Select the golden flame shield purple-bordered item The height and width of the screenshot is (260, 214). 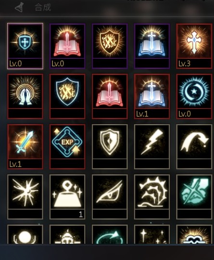pyautogui.click(x=110, y=46)
